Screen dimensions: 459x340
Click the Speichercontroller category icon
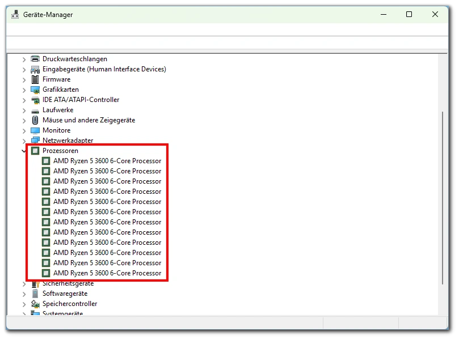pos(35,304)
